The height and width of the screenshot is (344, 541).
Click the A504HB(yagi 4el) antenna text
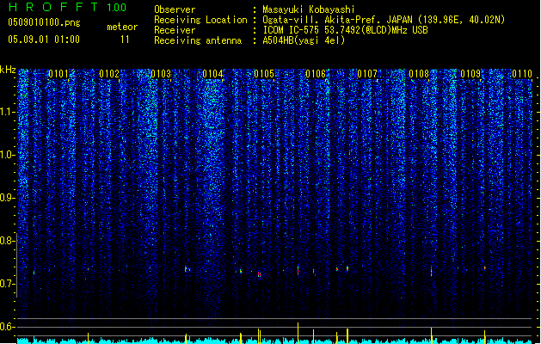pos(304,40)
